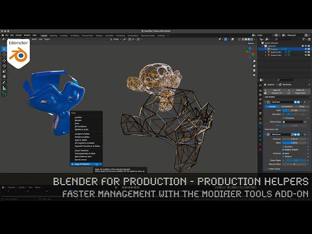Open the Object Data (green triangle) properties tab
312x234 pixels.
point(260,140)
